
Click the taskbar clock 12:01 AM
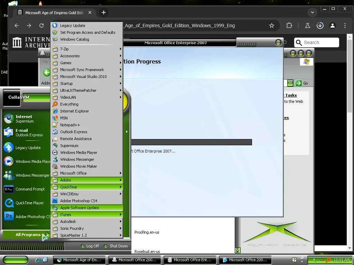(341, 260)
